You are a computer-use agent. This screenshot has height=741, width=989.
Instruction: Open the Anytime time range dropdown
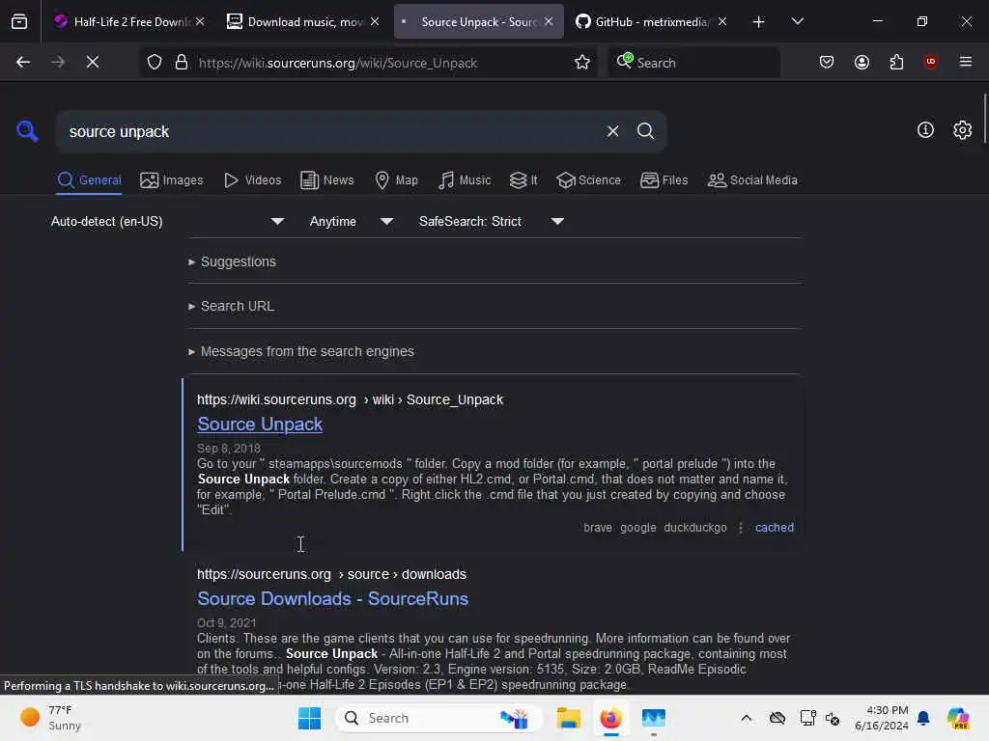pos(352,221)
